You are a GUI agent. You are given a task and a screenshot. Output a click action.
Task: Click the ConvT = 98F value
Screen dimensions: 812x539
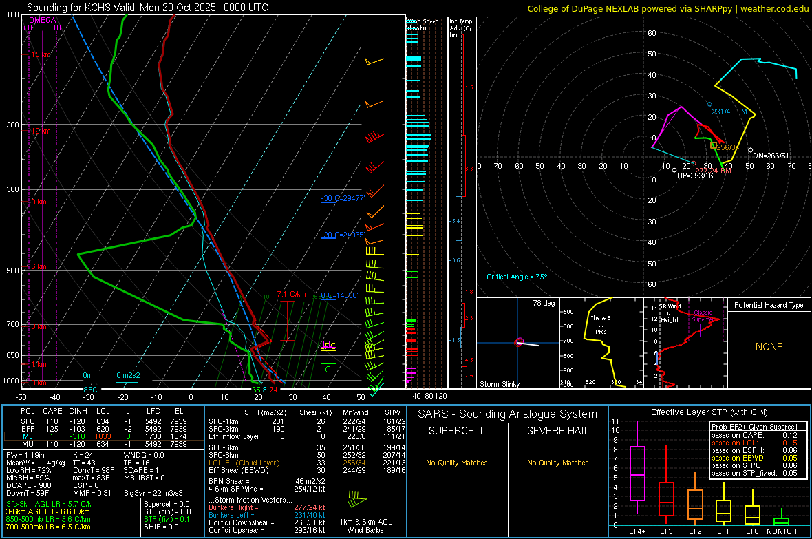pyautogui.click(x=94, y=470)
